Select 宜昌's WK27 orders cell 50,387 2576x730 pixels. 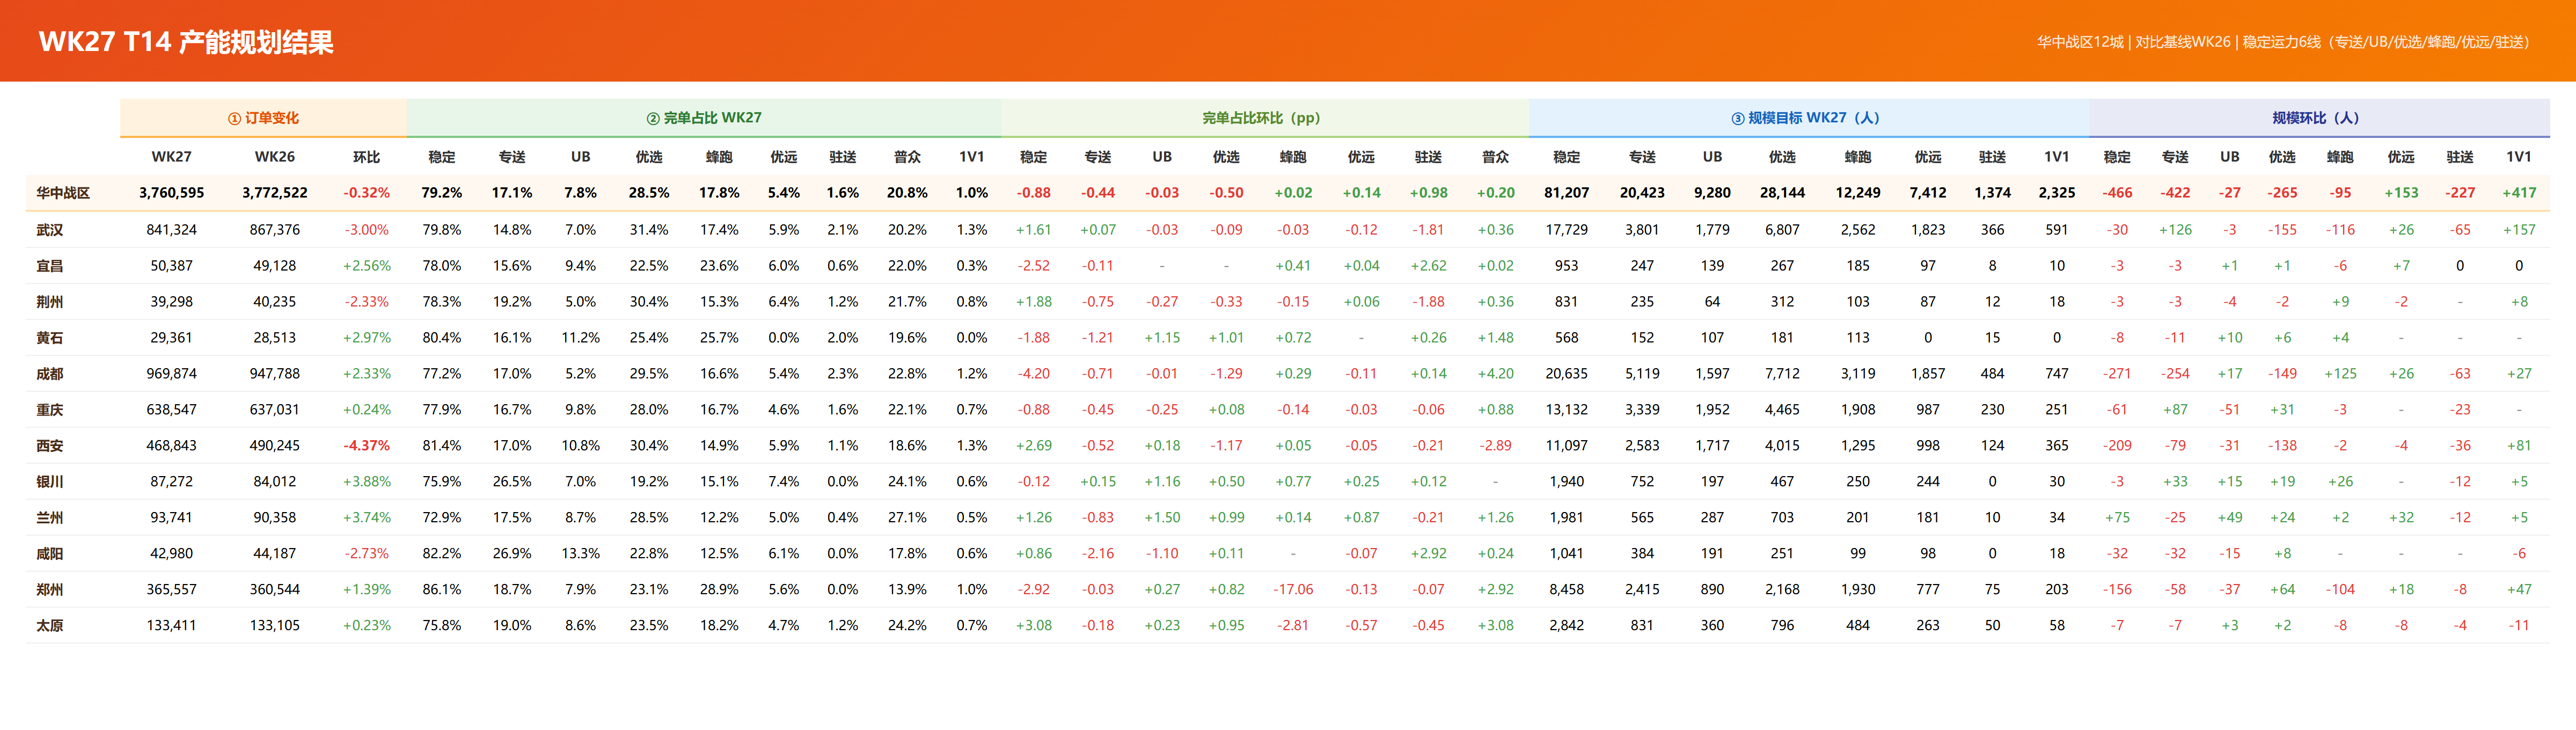(172, 266)
